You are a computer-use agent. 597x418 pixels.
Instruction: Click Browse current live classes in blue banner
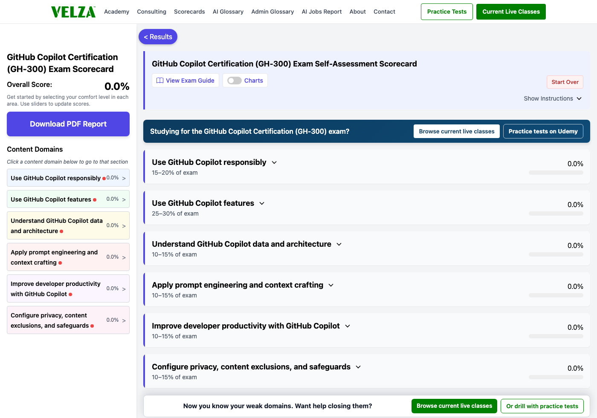click(x=457, y=131)
